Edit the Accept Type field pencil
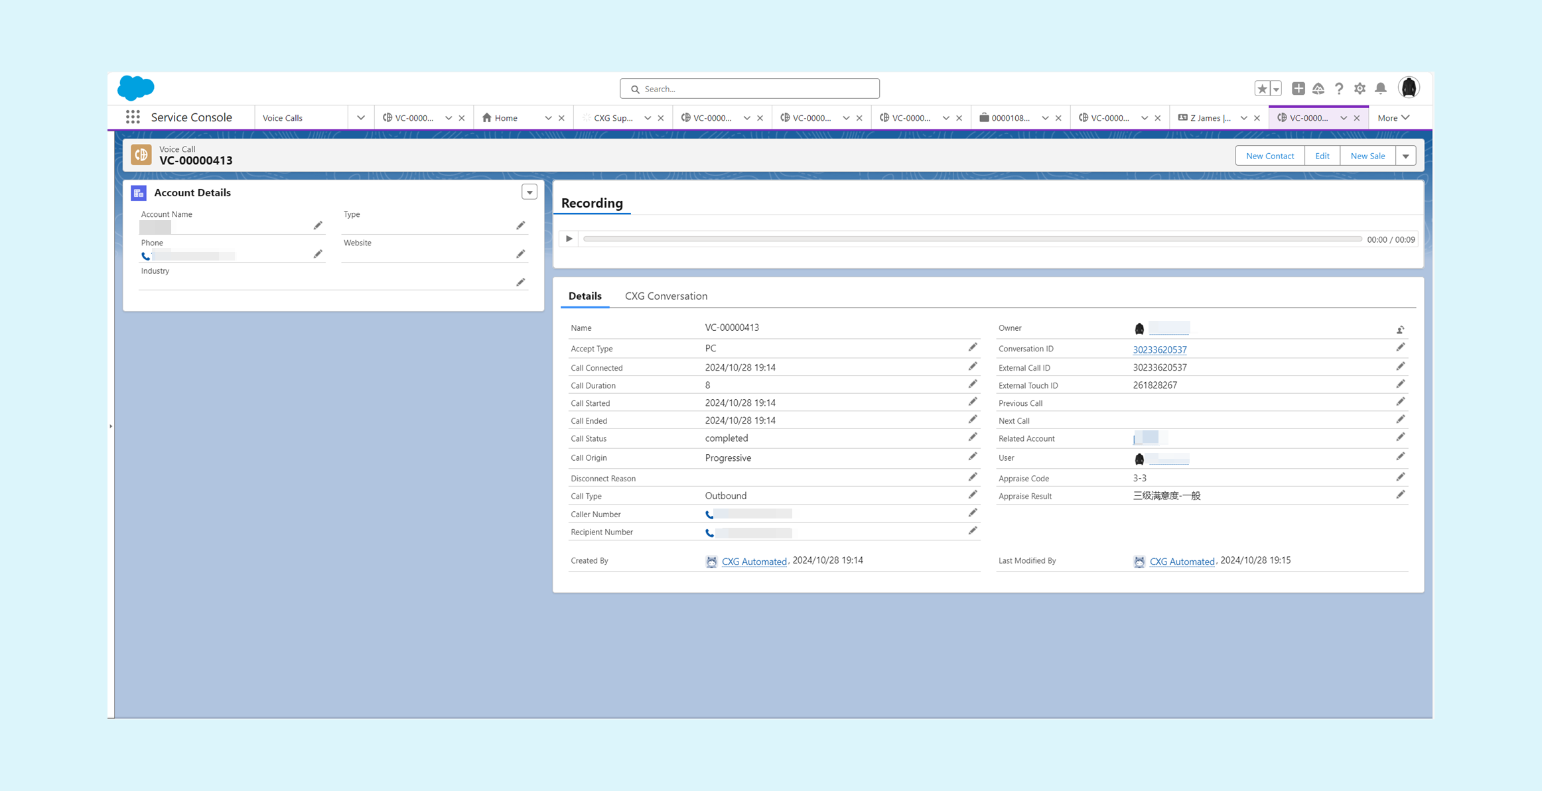1542x791 pixels. (x=973, y=347)
